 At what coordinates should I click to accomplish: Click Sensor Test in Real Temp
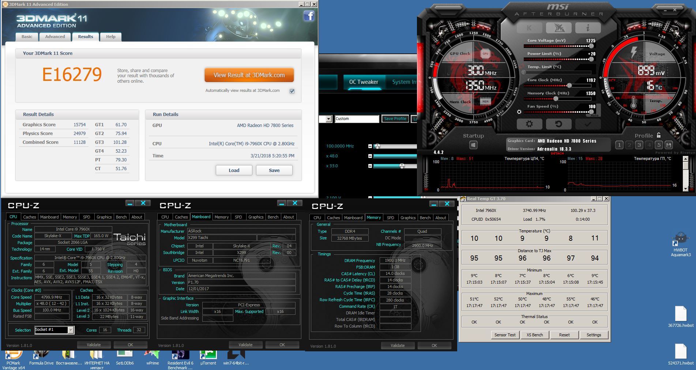coord(505,335)
